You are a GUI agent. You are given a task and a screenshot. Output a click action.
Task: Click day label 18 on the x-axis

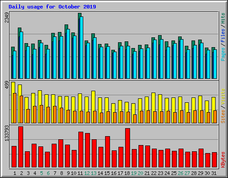[x=127, y=173]
